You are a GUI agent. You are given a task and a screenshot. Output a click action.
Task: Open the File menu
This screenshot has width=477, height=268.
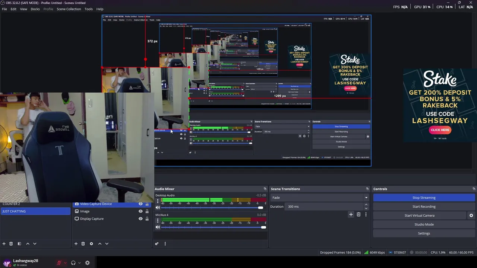pyautogui.click(x=4, y=9)
